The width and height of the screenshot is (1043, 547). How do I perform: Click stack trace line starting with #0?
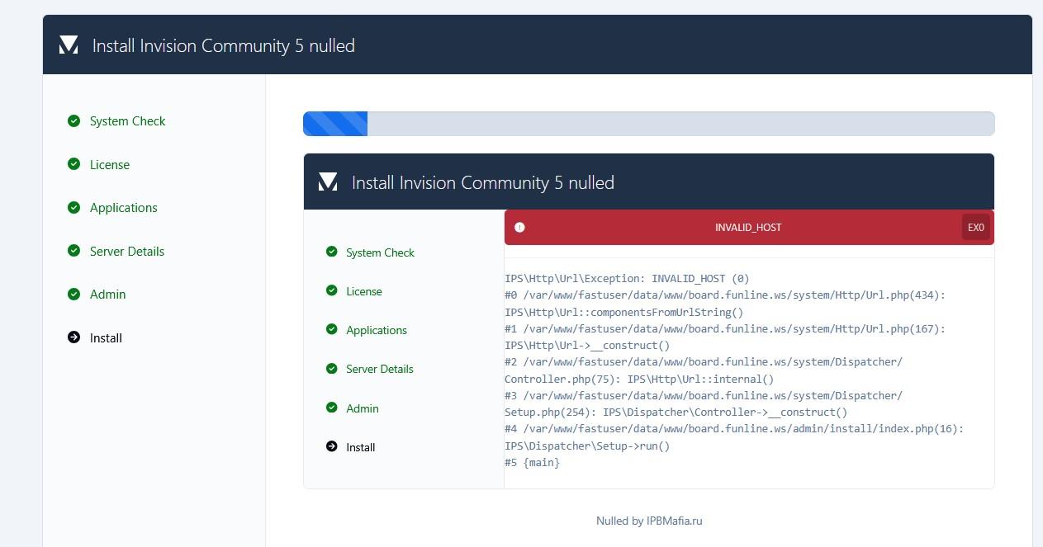pos(725,295)
